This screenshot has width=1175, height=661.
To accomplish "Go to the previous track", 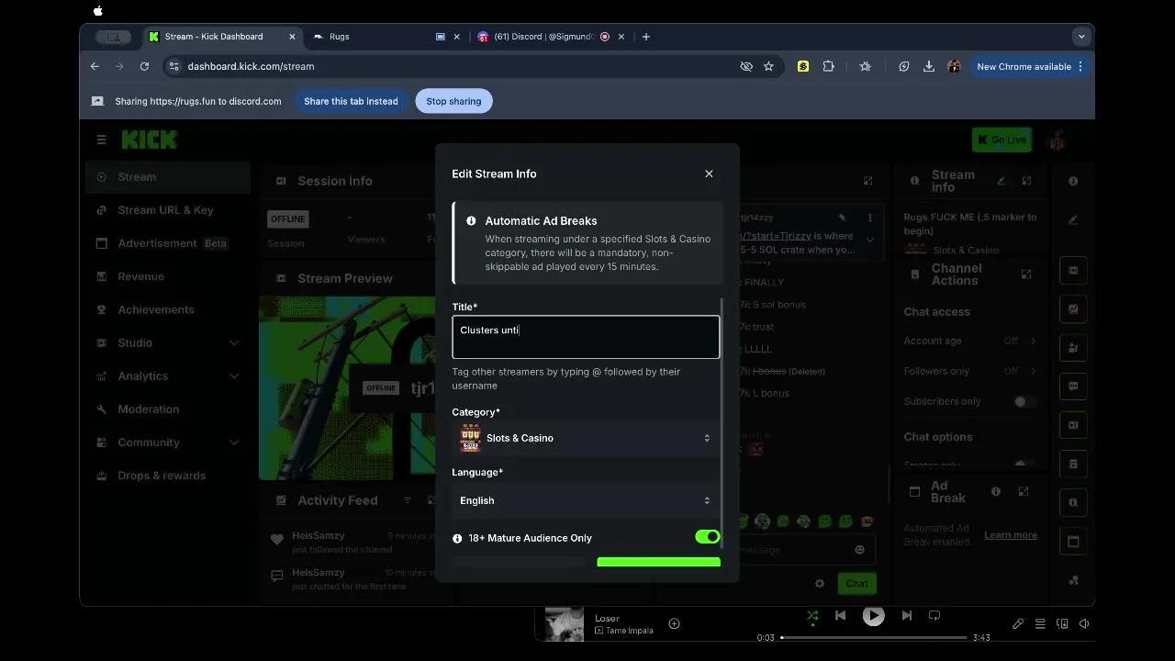I will tap(840, 616).
